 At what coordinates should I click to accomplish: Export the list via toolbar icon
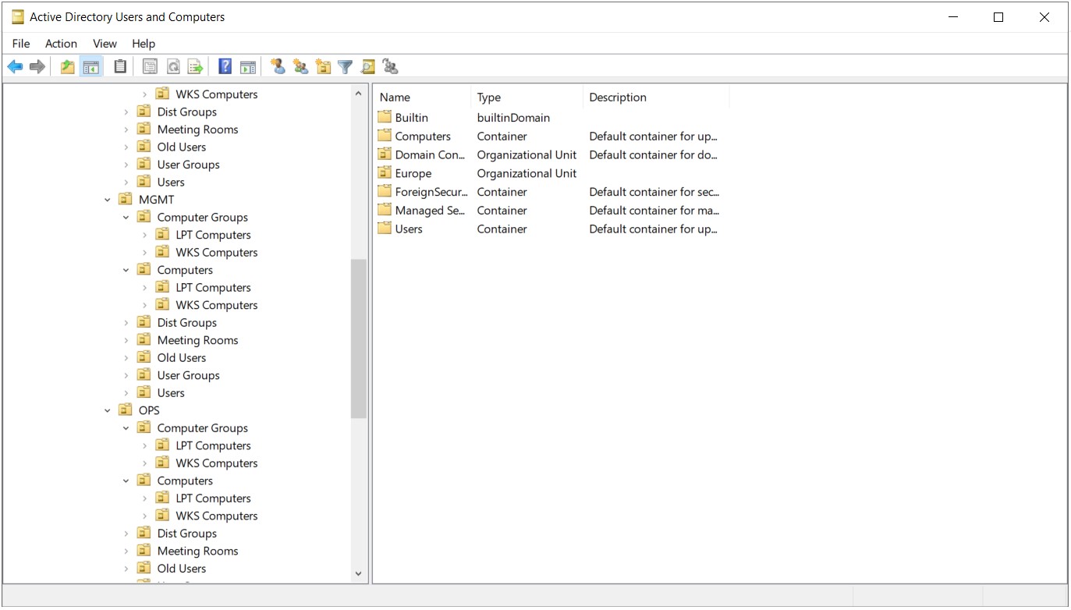[196, 67]
